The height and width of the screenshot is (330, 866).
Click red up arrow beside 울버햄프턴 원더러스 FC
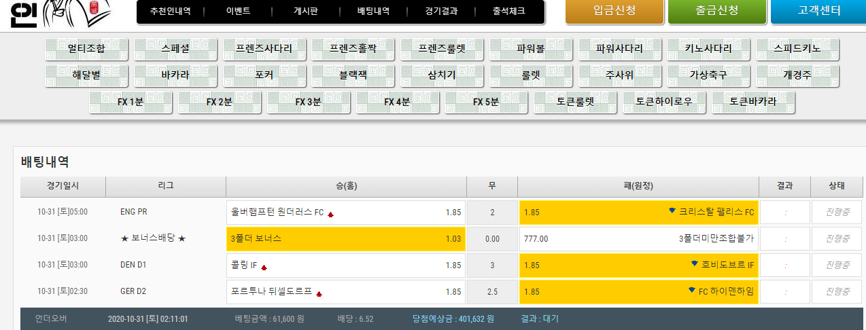331,214
